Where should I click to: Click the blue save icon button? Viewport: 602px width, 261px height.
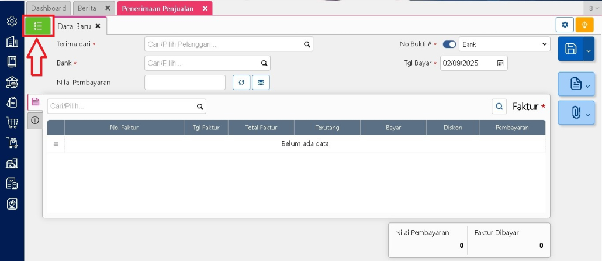570,50
